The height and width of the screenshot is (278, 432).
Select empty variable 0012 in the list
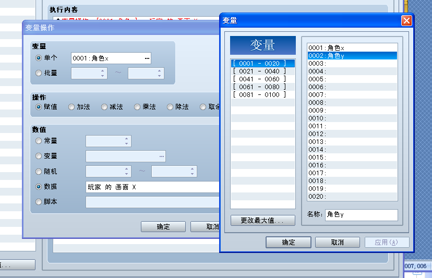(x=352, y=134)
